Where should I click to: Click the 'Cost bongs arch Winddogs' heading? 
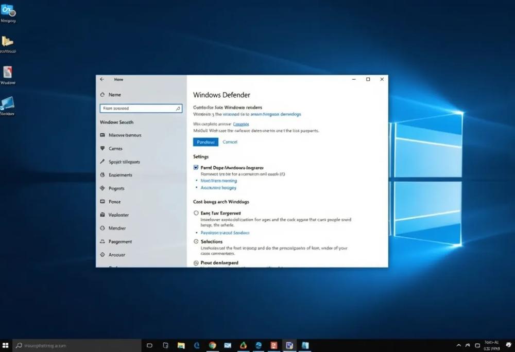[x=221, y=202]
